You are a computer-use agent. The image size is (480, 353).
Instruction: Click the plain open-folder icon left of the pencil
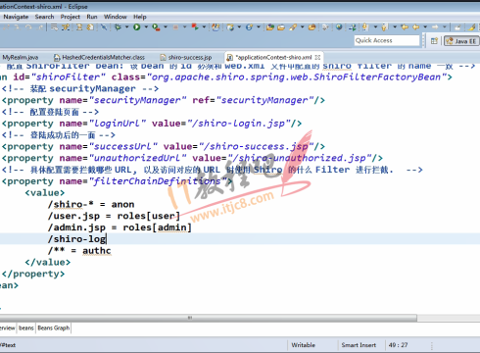click(x=281, y=27)
